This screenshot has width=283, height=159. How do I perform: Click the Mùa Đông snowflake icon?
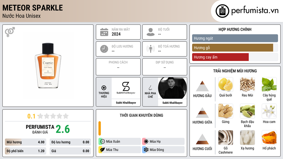146,150
